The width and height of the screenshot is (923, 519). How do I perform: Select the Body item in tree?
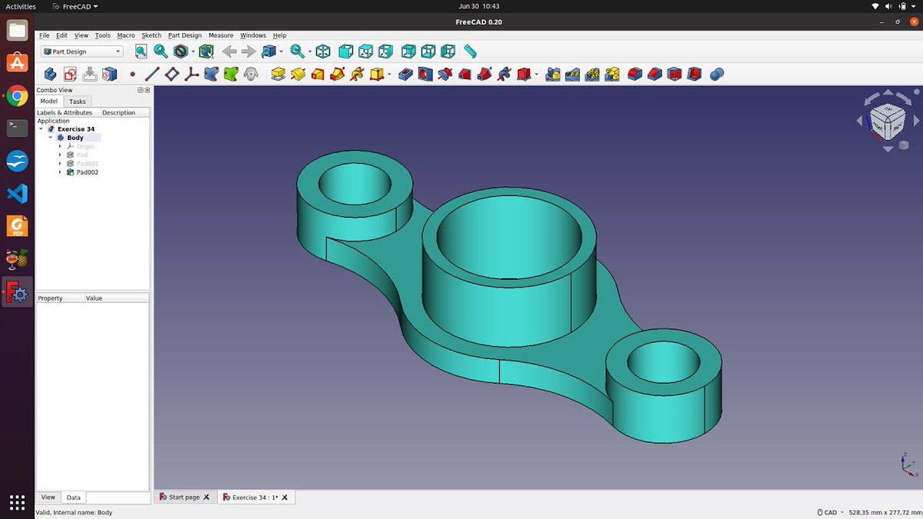click(75, 138)
